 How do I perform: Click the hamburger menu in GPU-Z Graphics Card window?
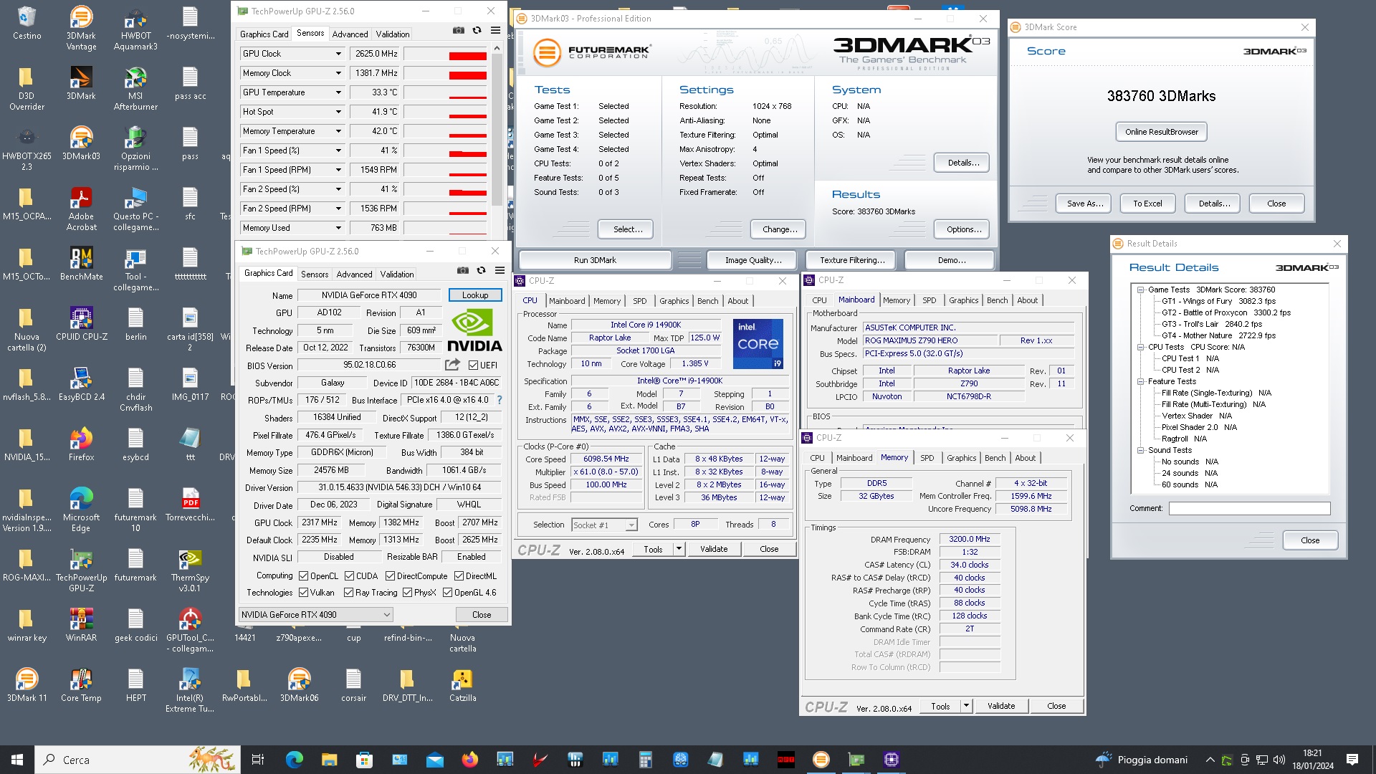[500, 270]
